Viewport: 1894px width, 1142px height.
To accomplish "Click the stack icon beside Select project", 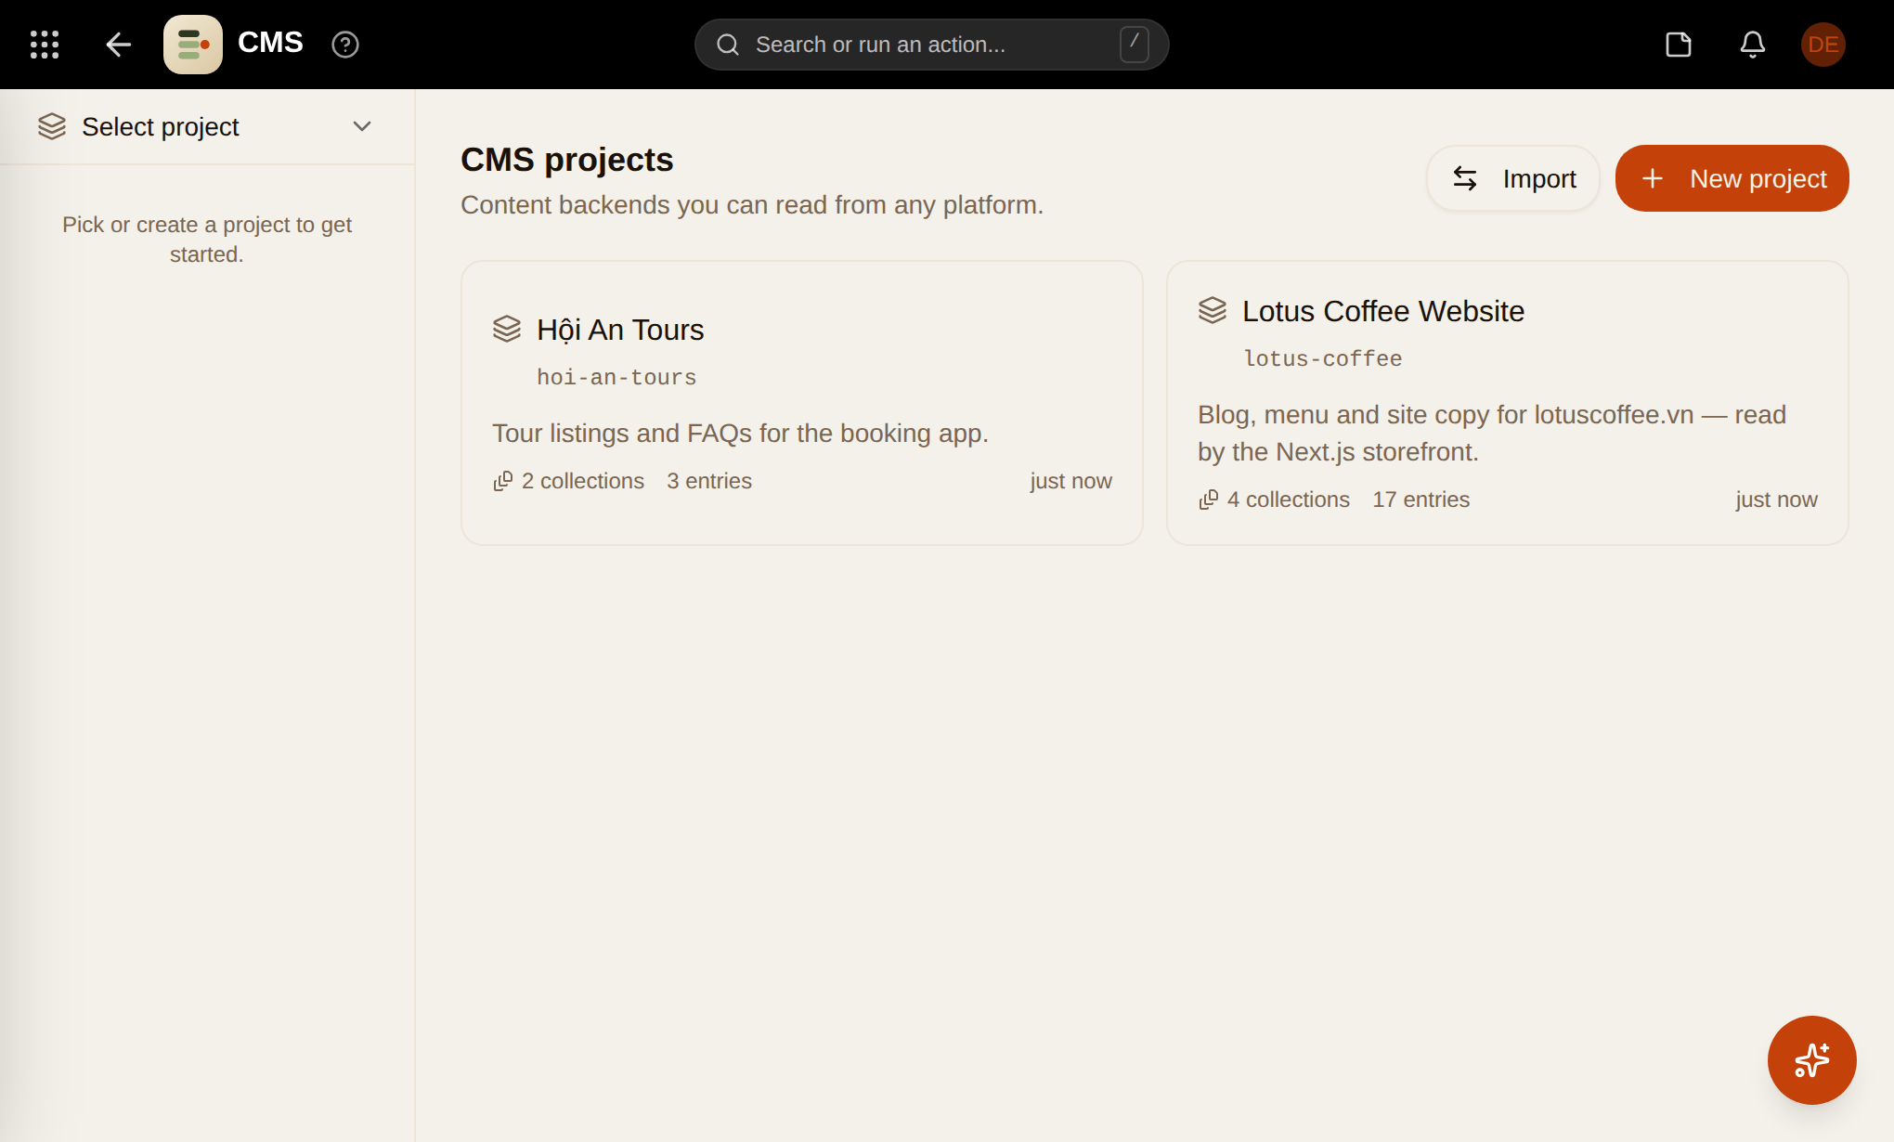I will click(52, 126).
